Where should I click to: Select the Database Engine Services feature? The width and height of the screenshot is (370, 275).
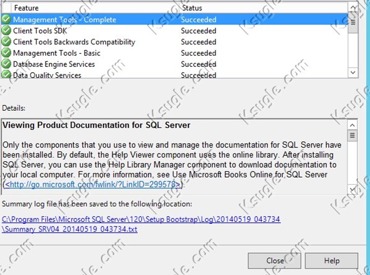click(x=175, y=64)
